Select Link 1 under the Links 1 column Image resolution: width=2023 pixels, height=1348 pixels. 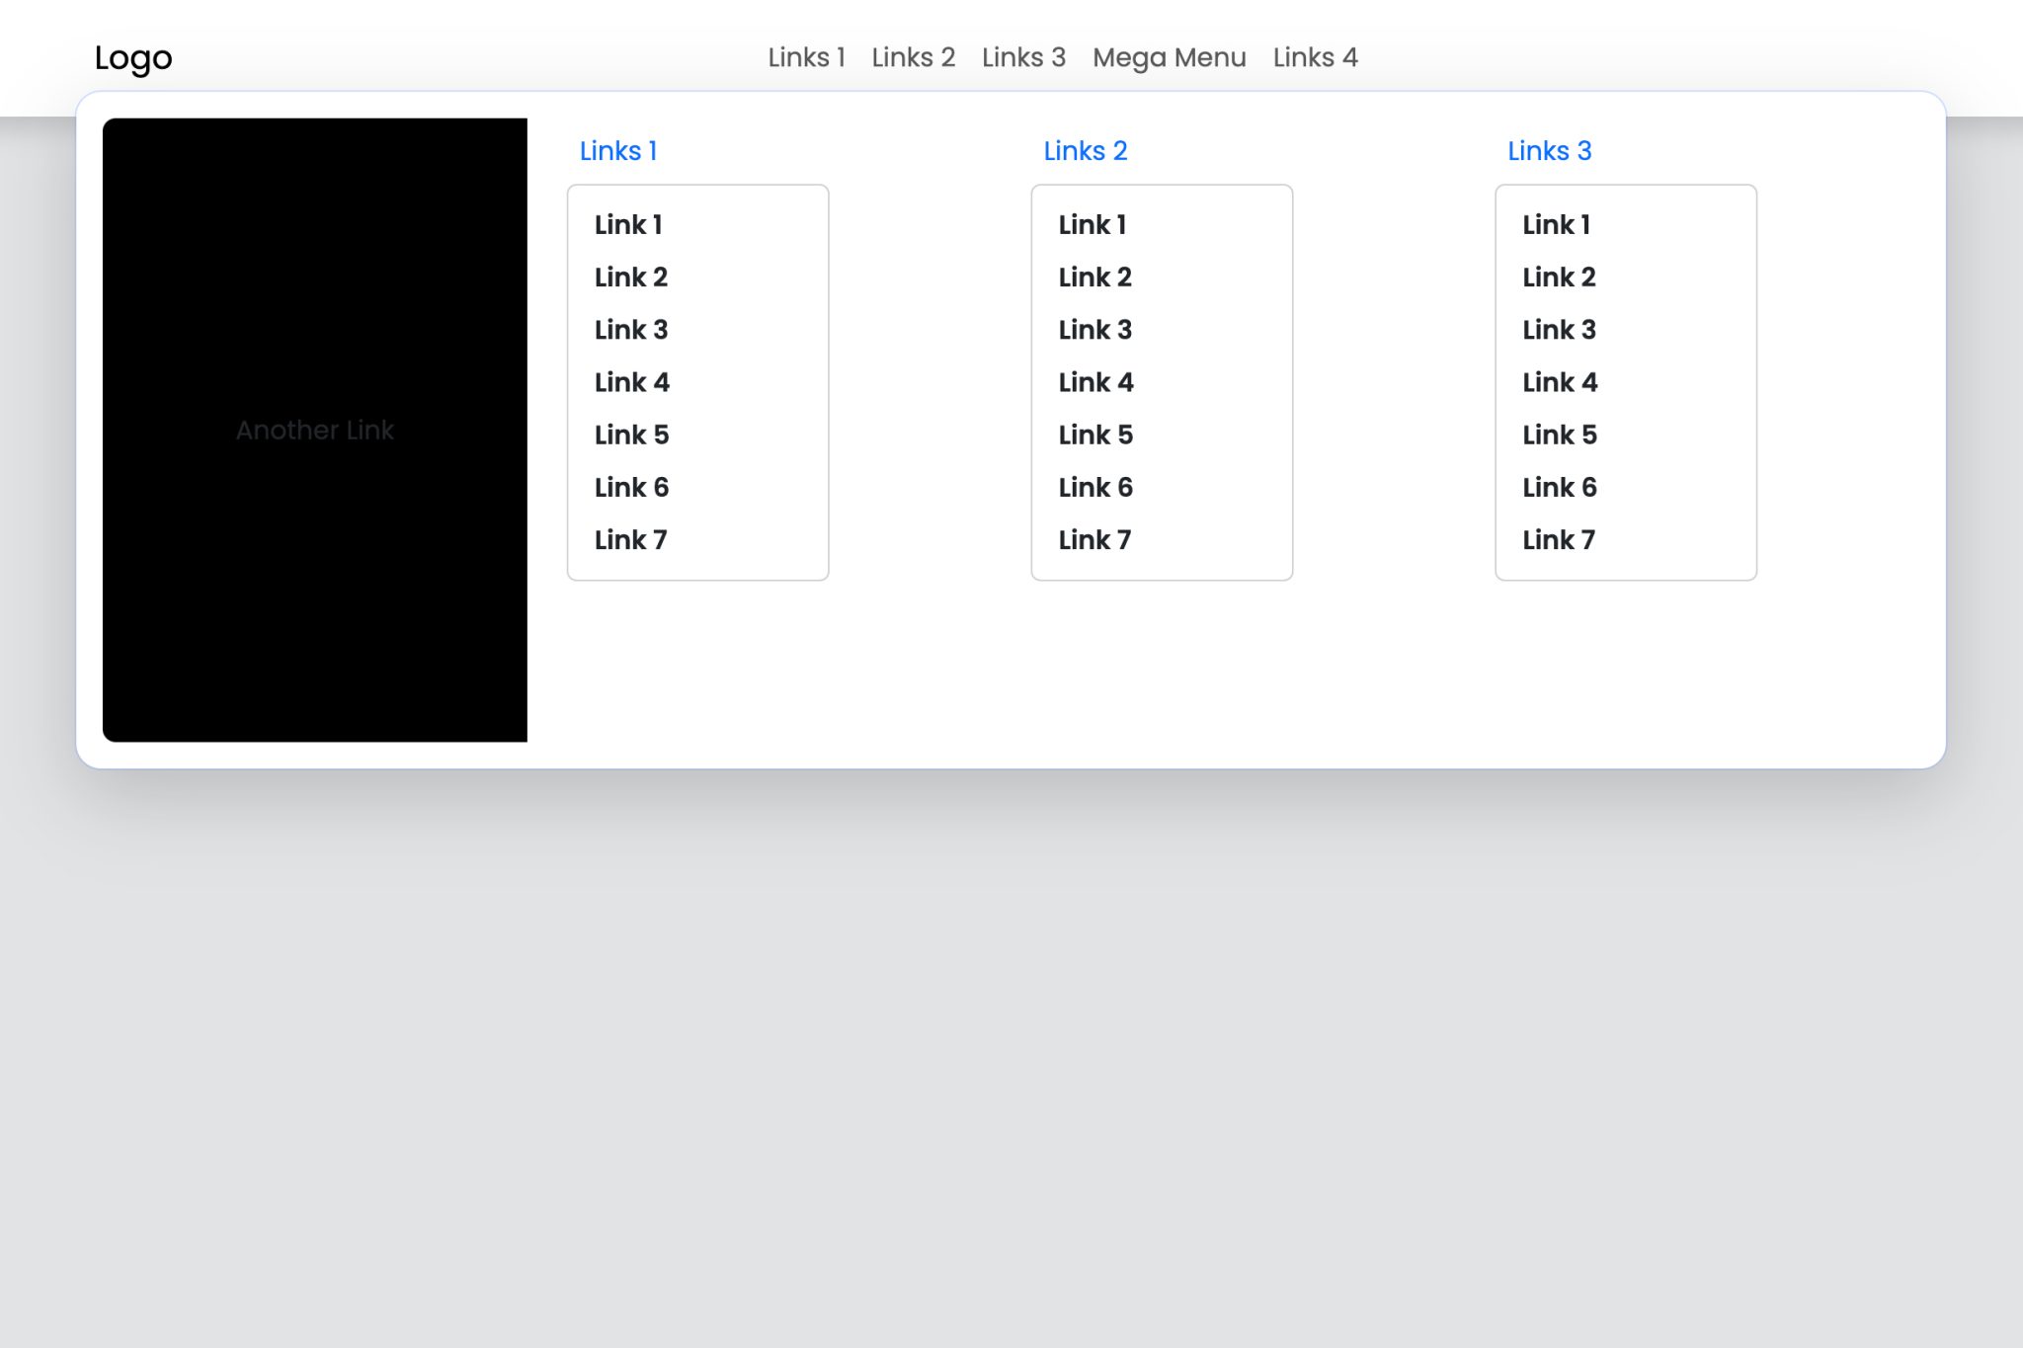pos(628,224)
